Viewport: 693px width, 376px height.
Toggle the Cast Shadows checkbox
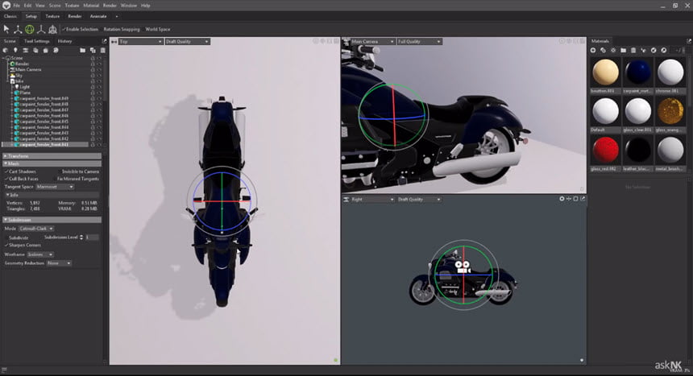click(x=6, y=171)
